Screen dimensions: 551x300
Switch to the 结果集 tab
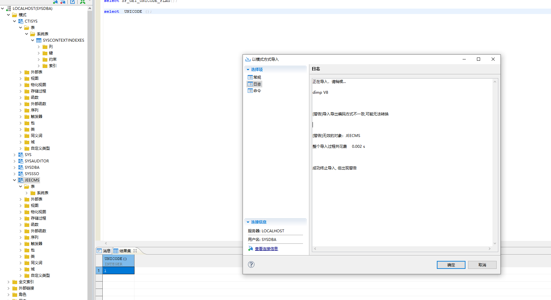[x=125, y=251]
